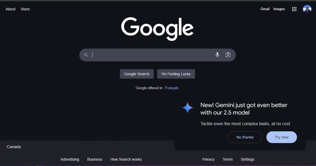Click the I'm Feeling Lucky button
The width and height of the screenshot is (316, 166).
click(x=176, y=74)
